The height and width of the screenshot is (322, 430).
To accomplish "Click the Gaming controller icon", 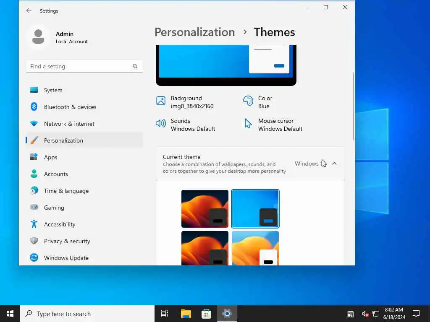I will (x=34, y=207).
